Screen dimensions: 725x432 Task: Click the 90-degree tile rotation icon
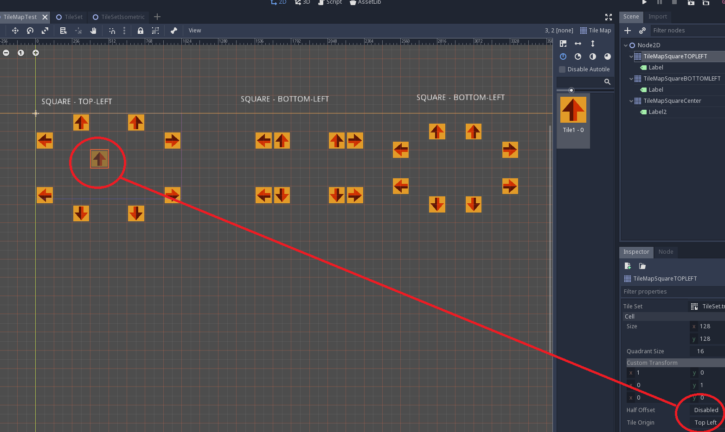[x=577, y=56]
